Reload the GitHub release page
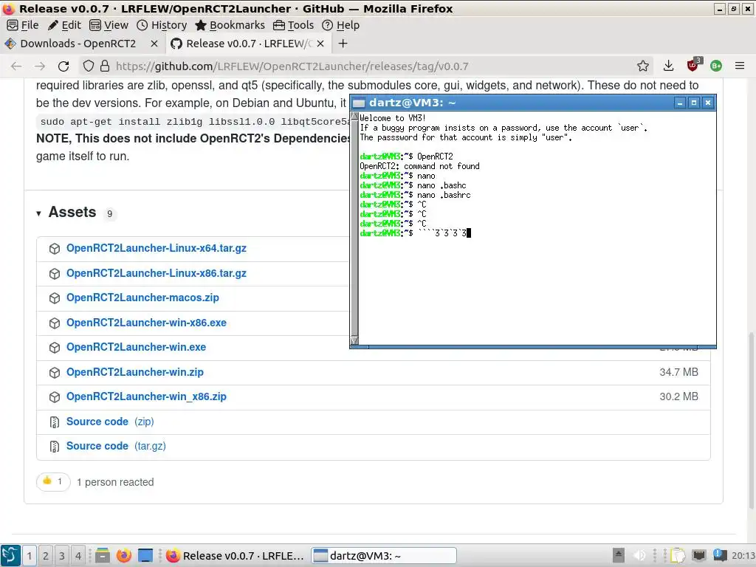Viewport: 756px width, 567px height. [x=63, y=66]
